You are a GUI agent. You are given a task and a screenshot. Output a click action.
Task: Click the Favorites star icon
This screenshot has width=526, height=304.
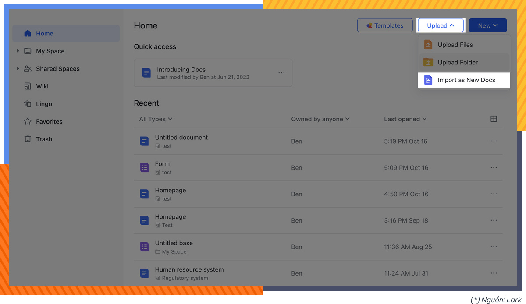pos(28,121)
